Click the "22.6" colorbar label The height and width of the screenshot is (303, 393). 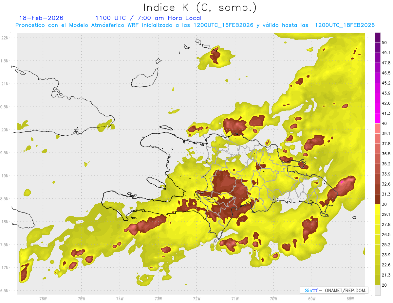tap(386, 265)
